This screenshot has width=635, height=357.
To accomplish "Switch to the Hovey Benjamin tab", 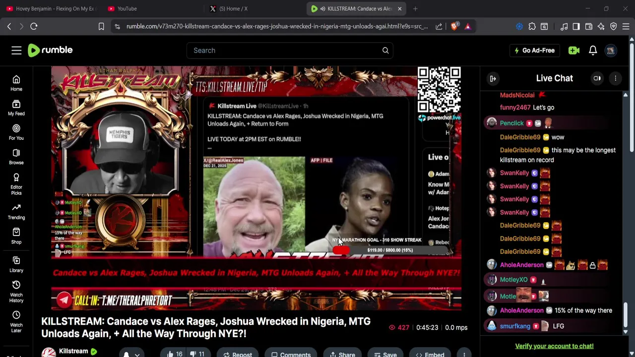I will point(51,8).
